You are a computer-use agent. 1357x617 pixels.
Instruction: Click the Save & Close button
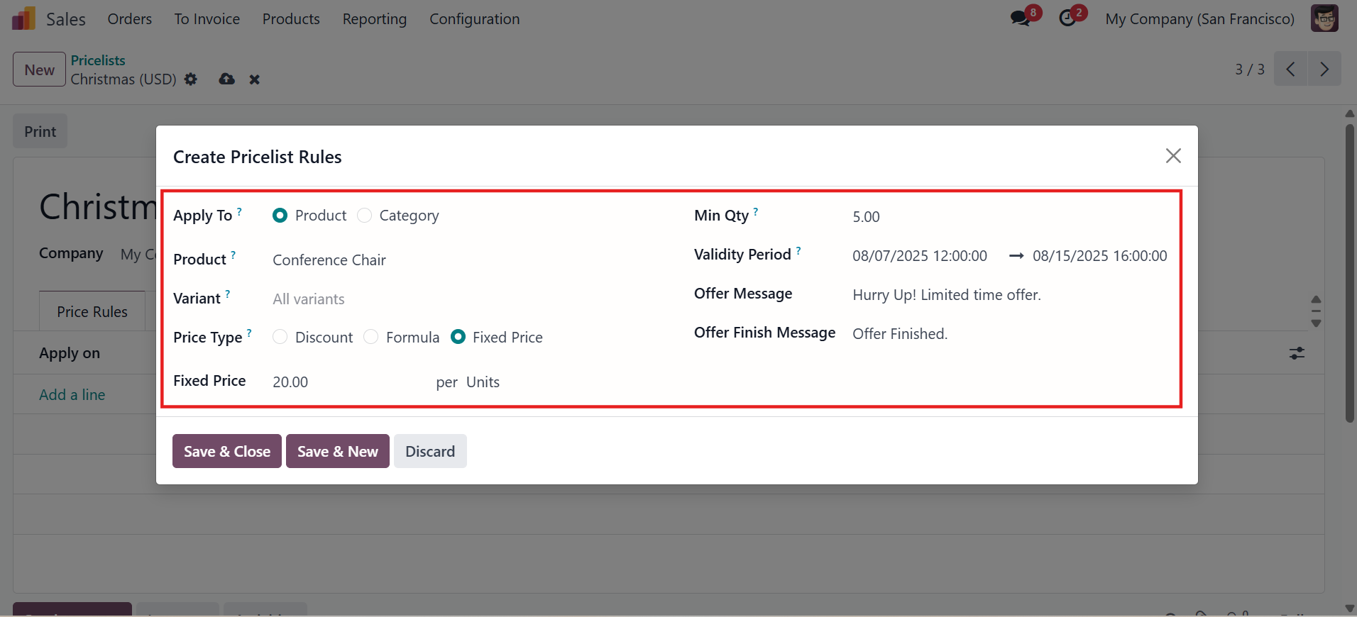click(227, 451)
